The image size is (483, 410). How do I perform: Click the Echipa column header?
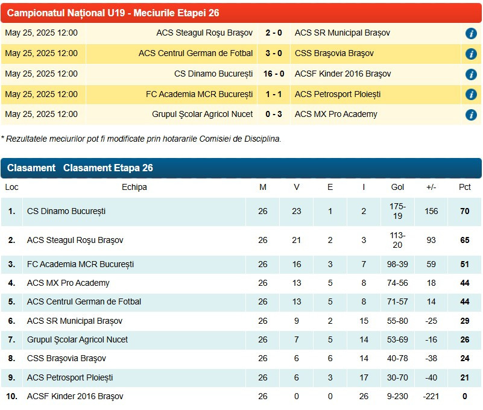click(x=134, y=188)
